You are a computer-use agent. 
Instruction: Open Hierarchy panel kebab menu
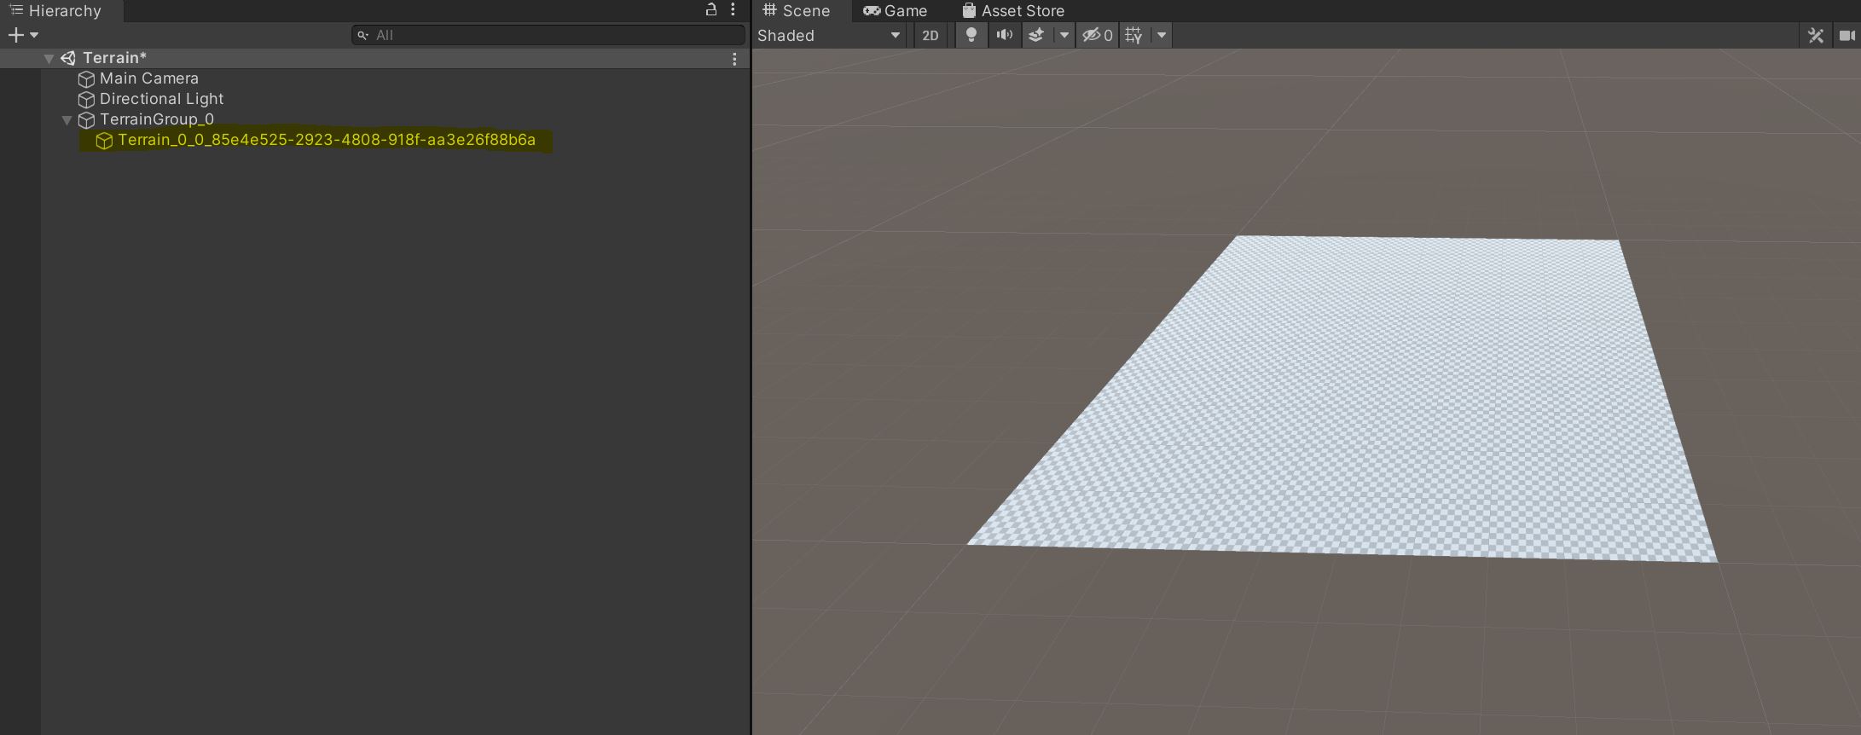pyautogui.click(x=733, y=10)
